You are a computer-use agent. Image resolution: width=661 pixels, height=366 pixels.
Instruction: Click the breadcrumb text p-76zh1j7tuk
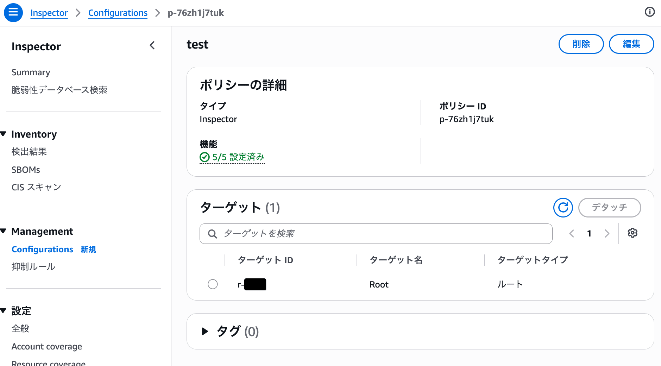pyautogui.click(x=196, y=13)
